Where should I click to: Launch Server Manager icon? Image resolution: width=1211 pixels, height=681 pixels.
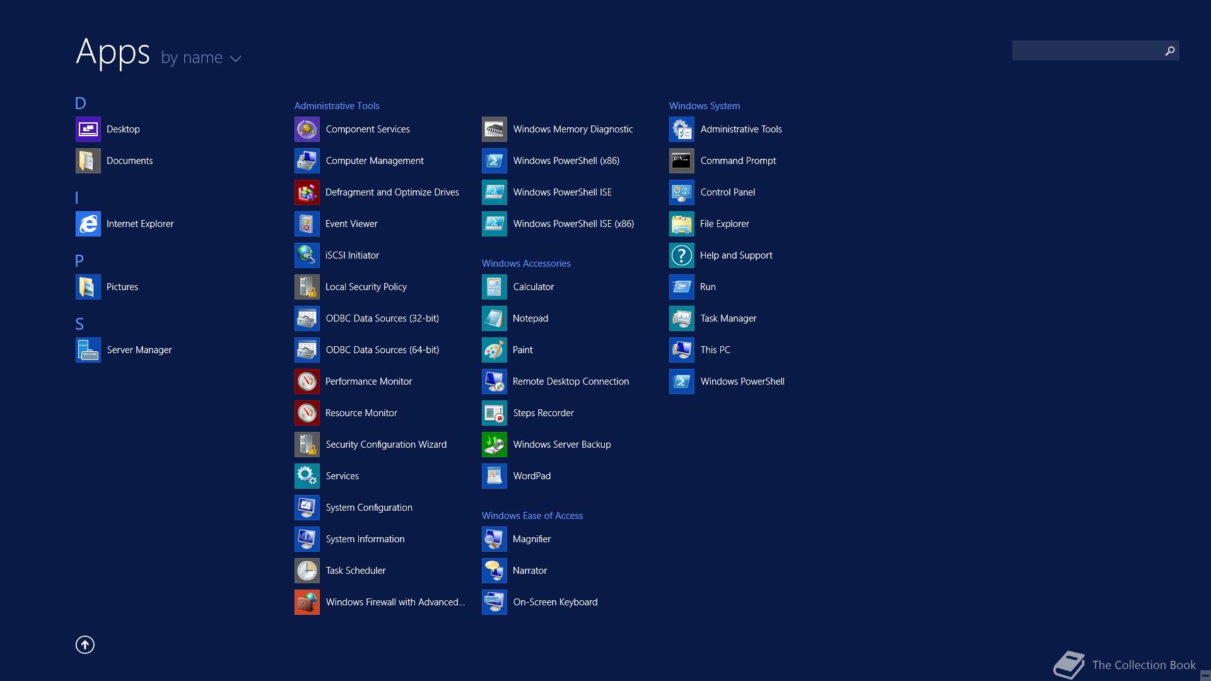coord(88,350)
